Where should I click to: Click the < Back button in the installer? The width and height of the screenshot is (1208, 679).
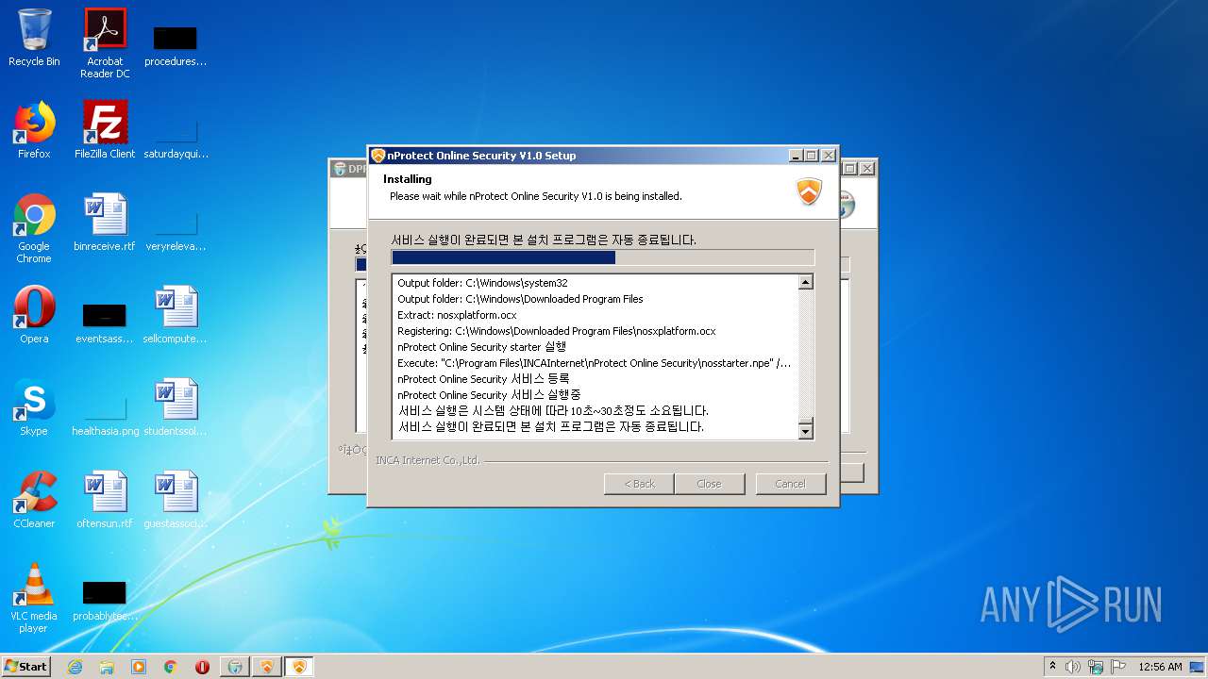(639, 484)
